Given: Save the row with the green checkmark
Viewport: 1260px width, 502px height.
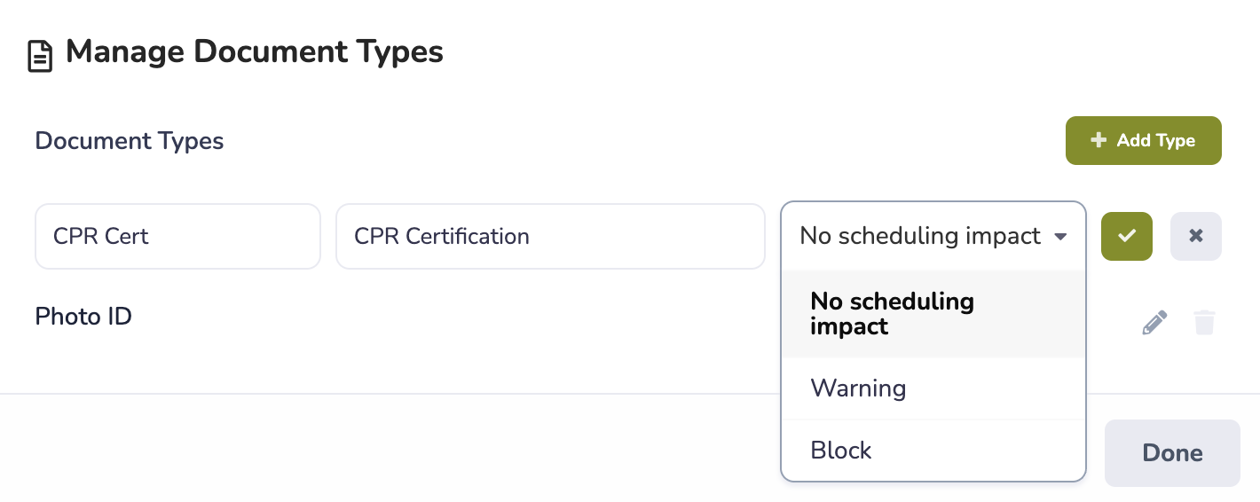Looking at the screenshot, I should pyautogui.click(x=1126, y=236).
